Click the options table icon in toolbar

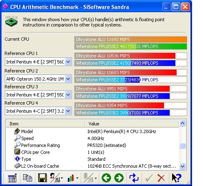pos(12,178)
